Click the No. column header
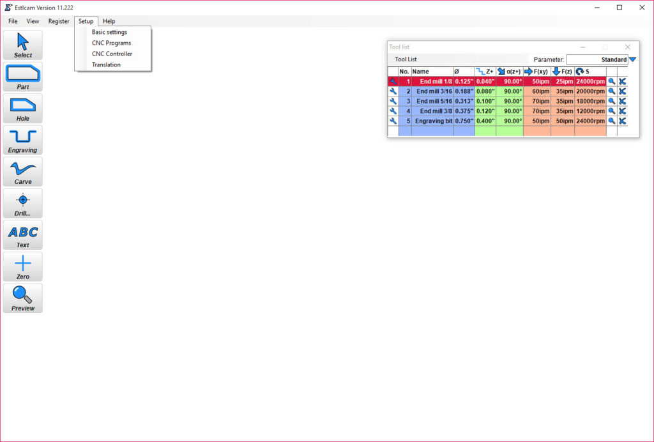Screen dimensions: 654x442 coord(405,72)
